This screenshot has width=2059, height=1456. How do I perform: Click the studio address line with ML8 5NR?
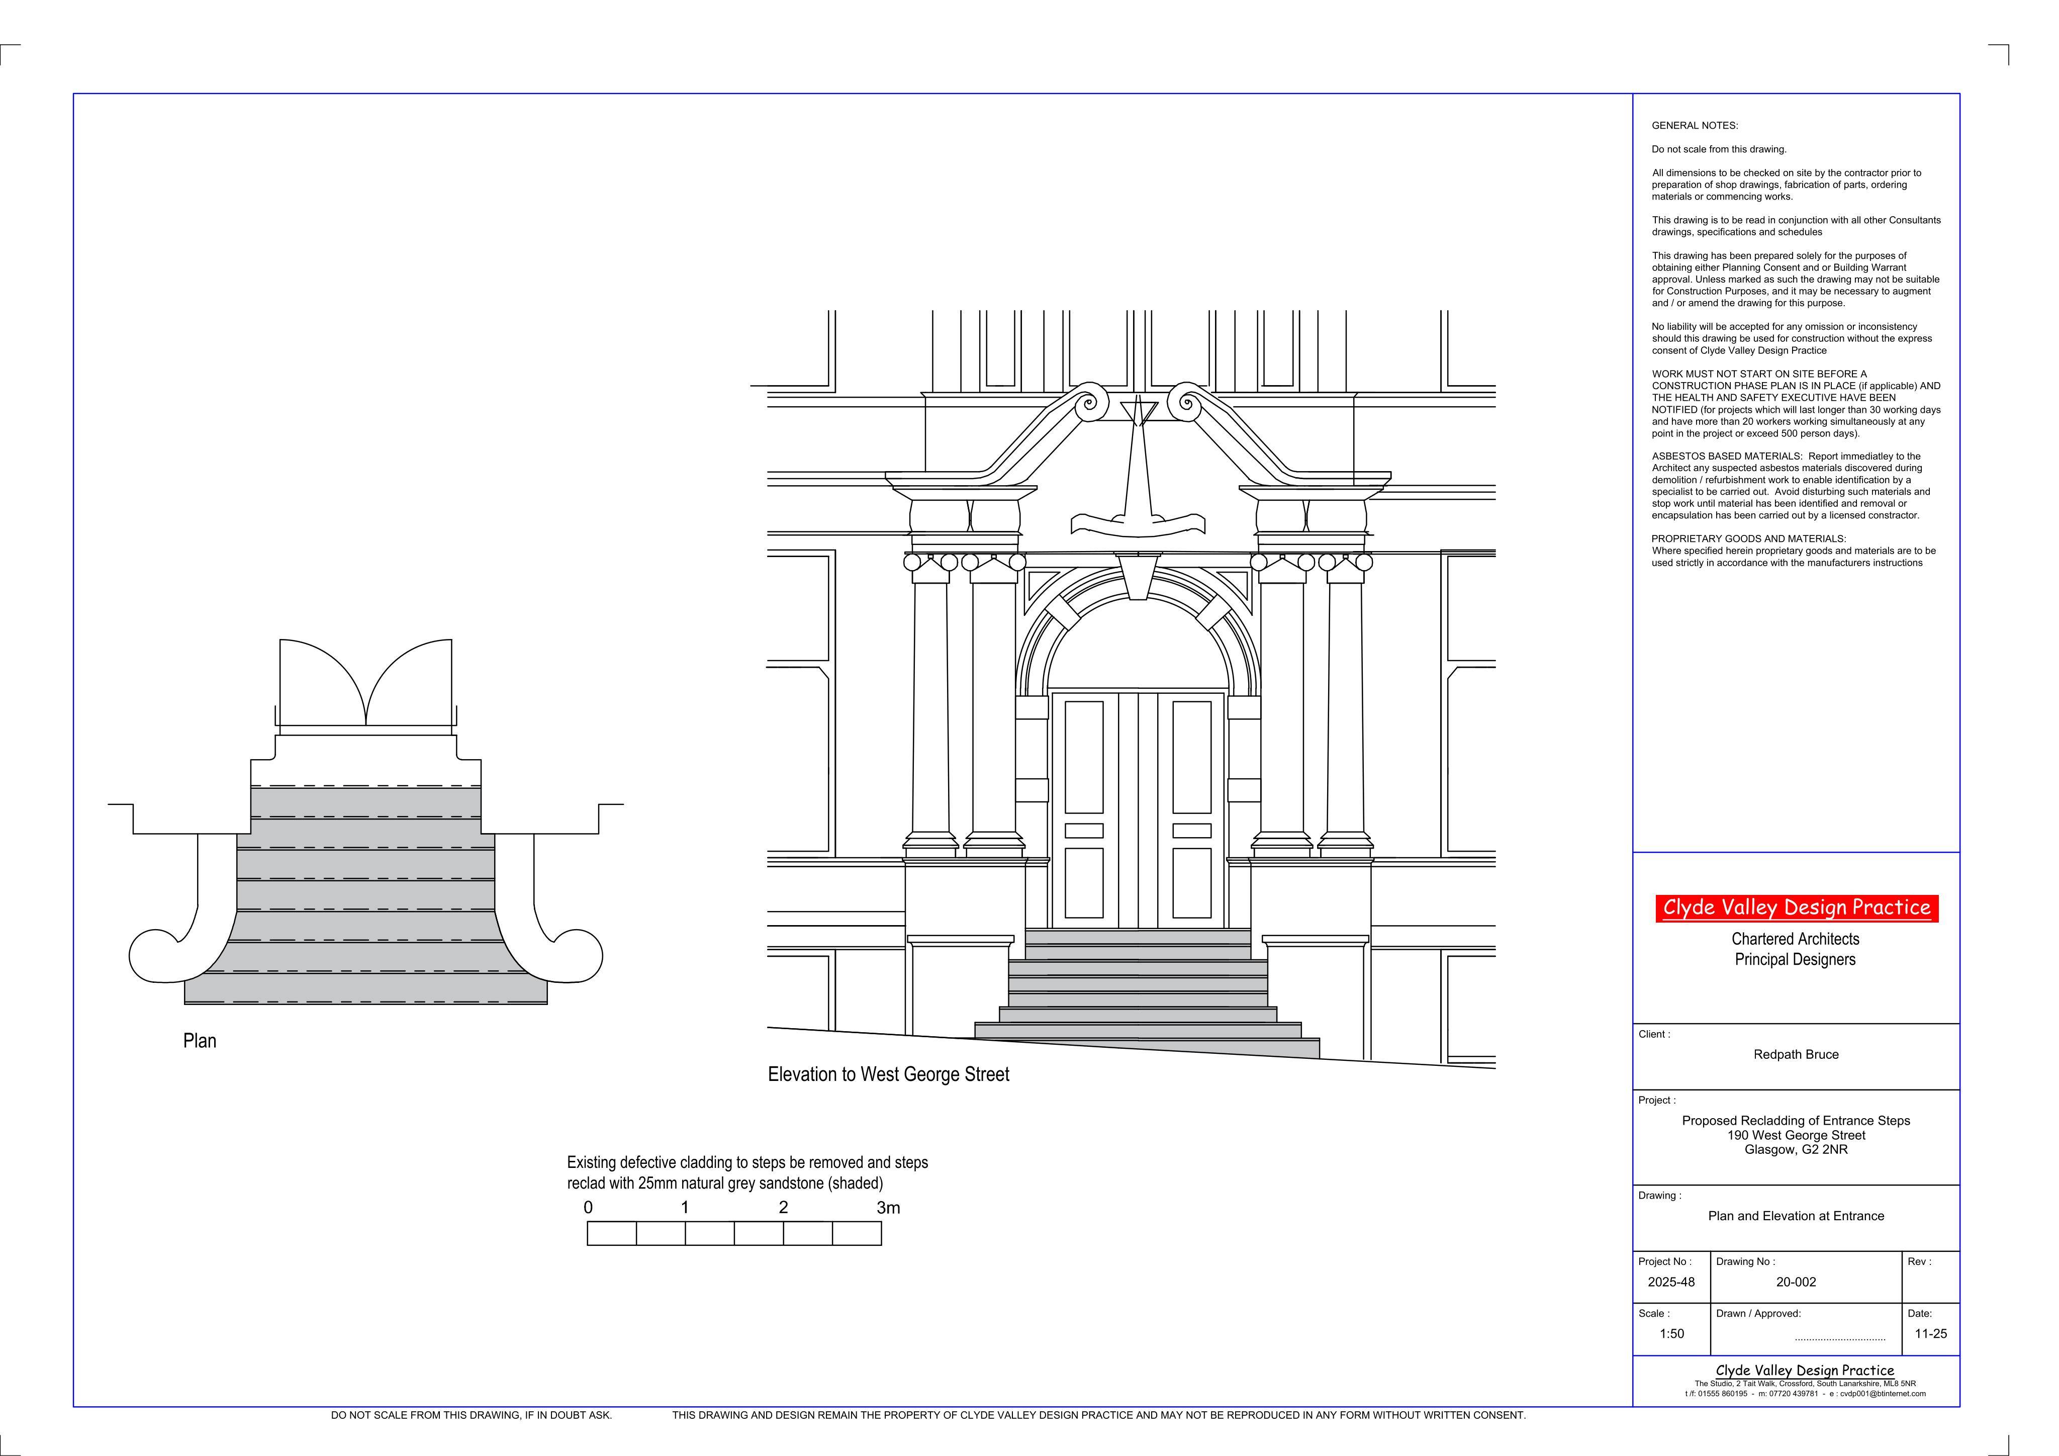point(1805,1383)
